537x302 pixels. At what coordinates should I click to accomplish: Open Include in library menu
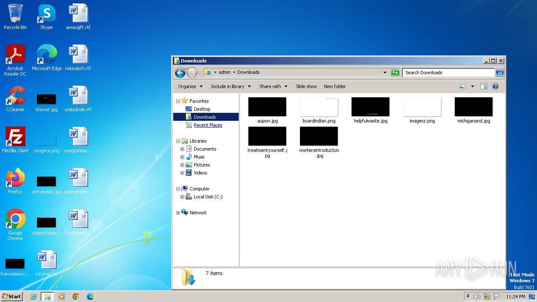[231, 86]
